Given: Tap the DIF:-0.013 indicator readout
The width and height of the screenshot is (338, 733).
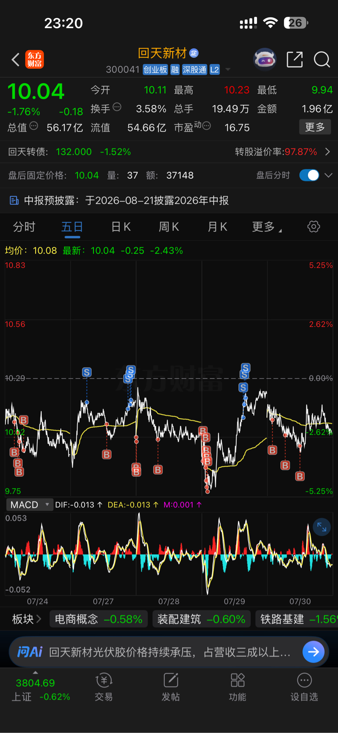Looking at the screenshot, I should pos(79,505).
